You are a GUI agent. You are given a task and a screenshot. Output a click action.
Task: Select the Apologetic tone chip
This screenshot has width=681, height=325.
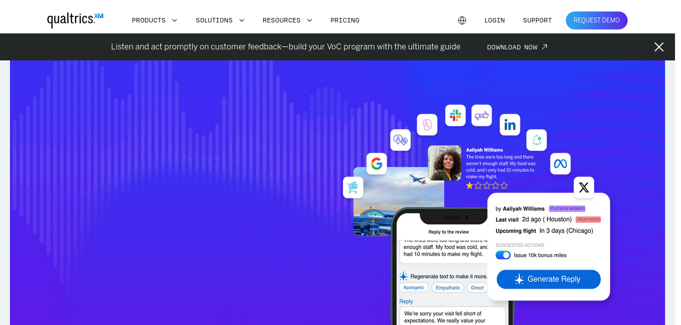coord(414,288)
